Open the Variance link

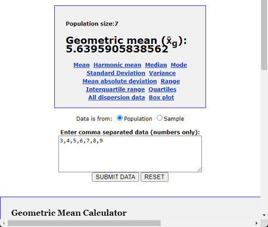163,73
